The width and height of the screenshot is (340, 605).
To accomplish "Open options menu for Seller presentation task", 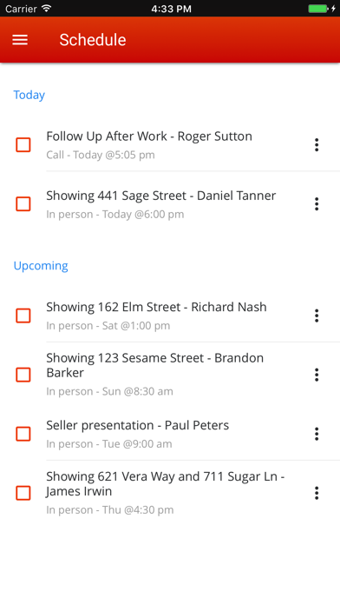I will pos(317,434).
